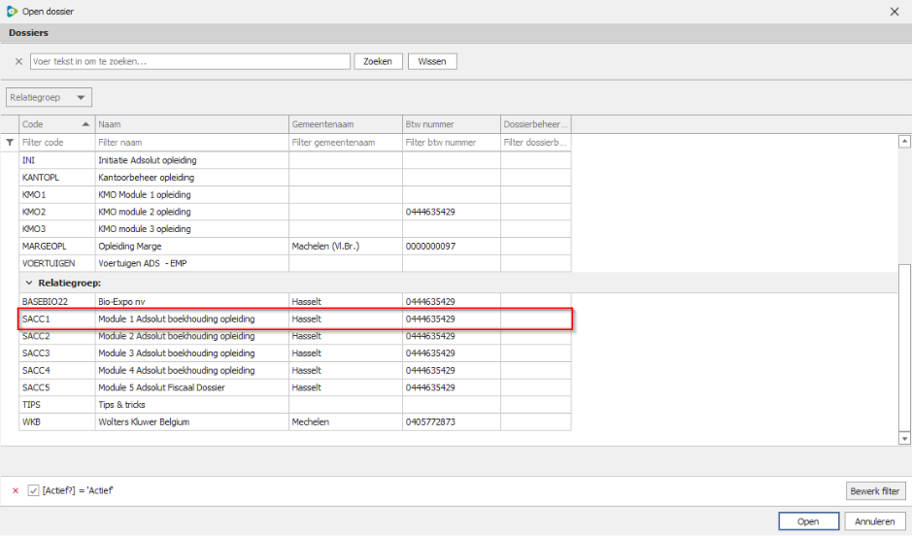Select Wolters Kluwer Belgium

coord(144,422)
